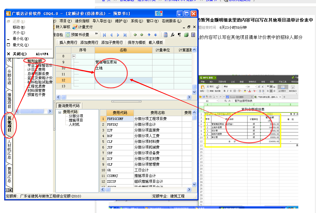
Task: Click the fx formula icon in GBQ toolbar
Action: click(x=173, y=35)
